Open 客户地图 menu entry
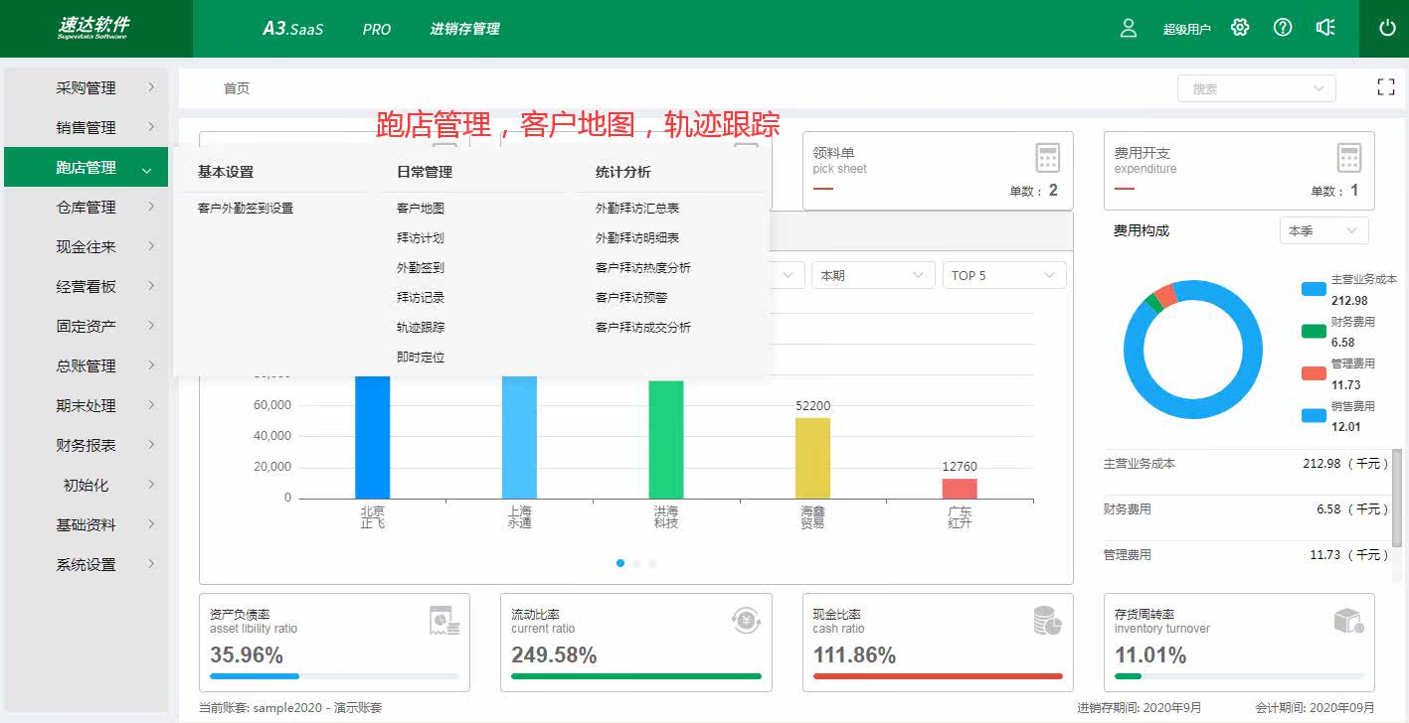 [421, 209]
